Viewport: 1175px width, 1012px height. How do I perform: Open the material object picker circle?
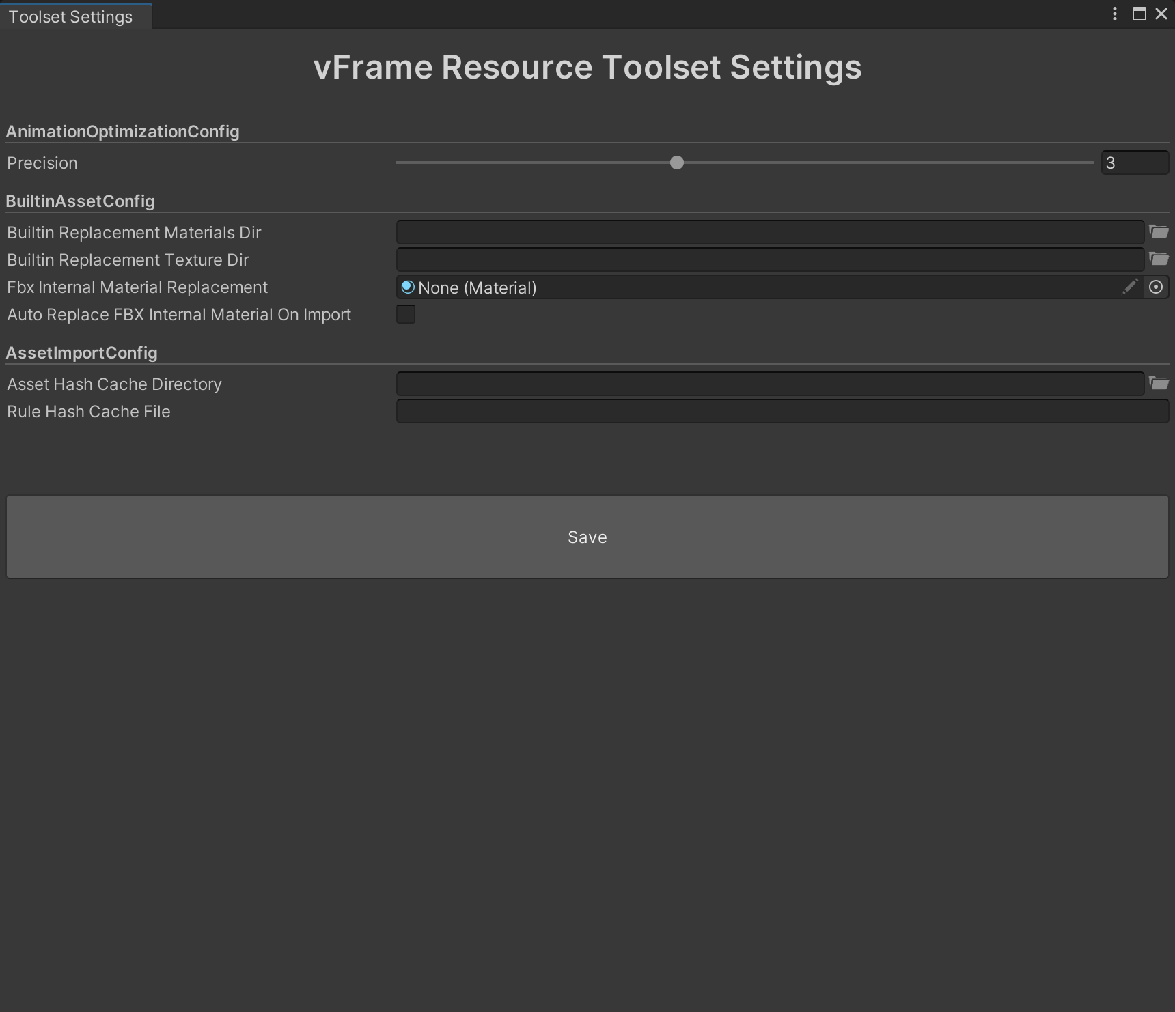tap(1156, 287)
